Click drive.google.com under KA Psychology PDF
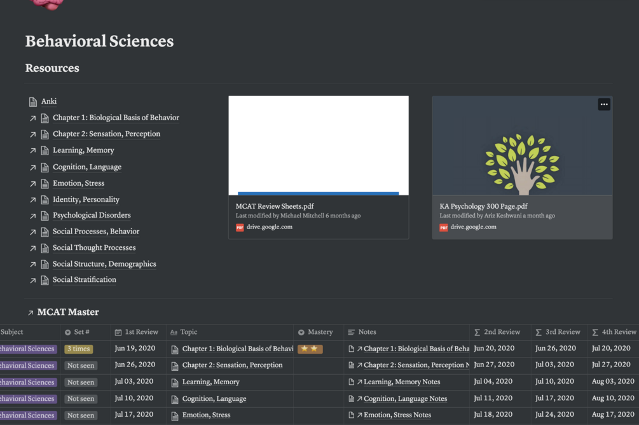Viewport: 639px width, 425px height. (473, 226)
